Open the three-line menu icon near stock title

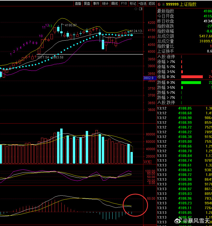tap(163, 4)
